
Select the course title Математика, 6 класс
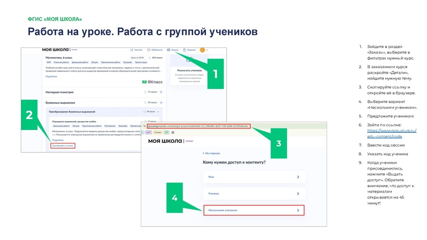pos(59,58)
